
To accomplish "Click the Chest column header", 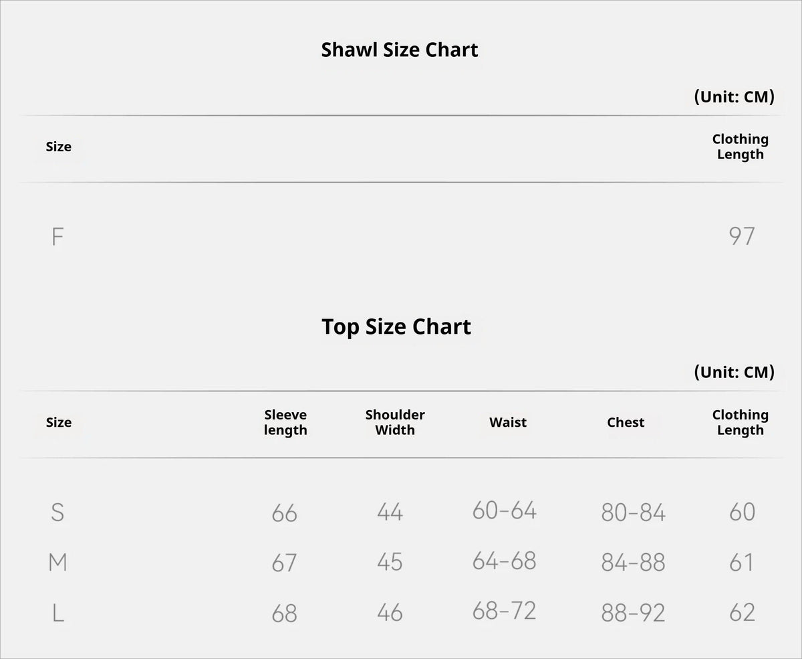I will (626, 422).
